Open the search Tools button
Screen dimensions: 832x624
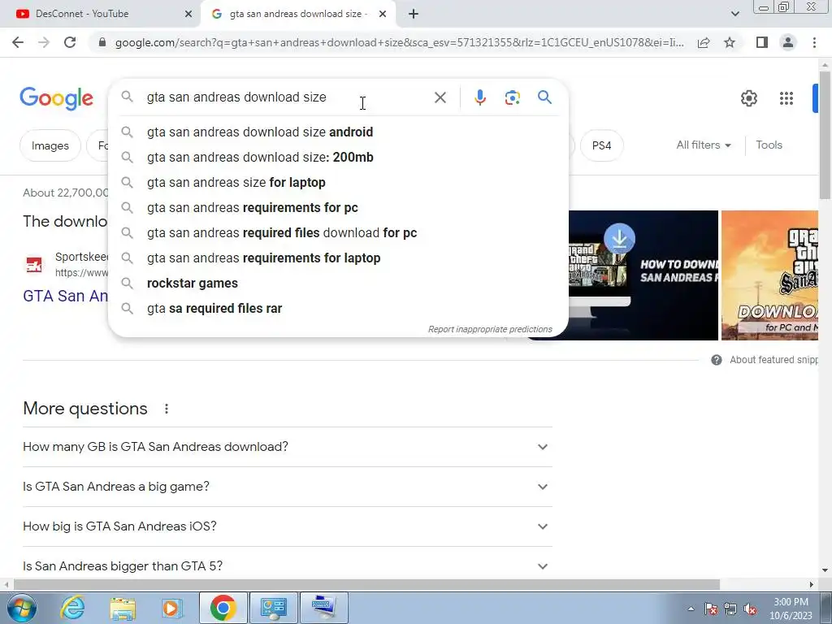click(769, 145)
